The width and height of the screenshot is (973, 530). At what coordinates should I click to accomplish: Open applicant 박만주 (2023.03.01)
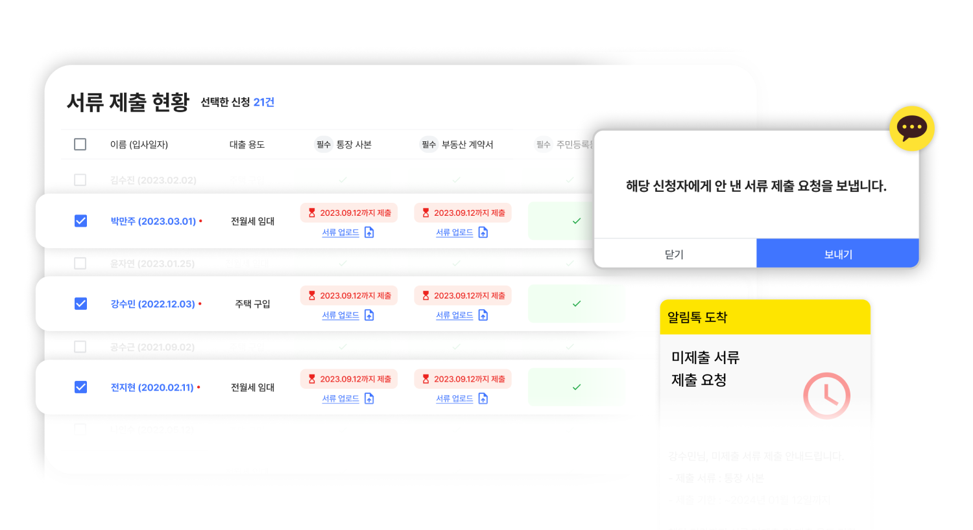pos(153,221)
